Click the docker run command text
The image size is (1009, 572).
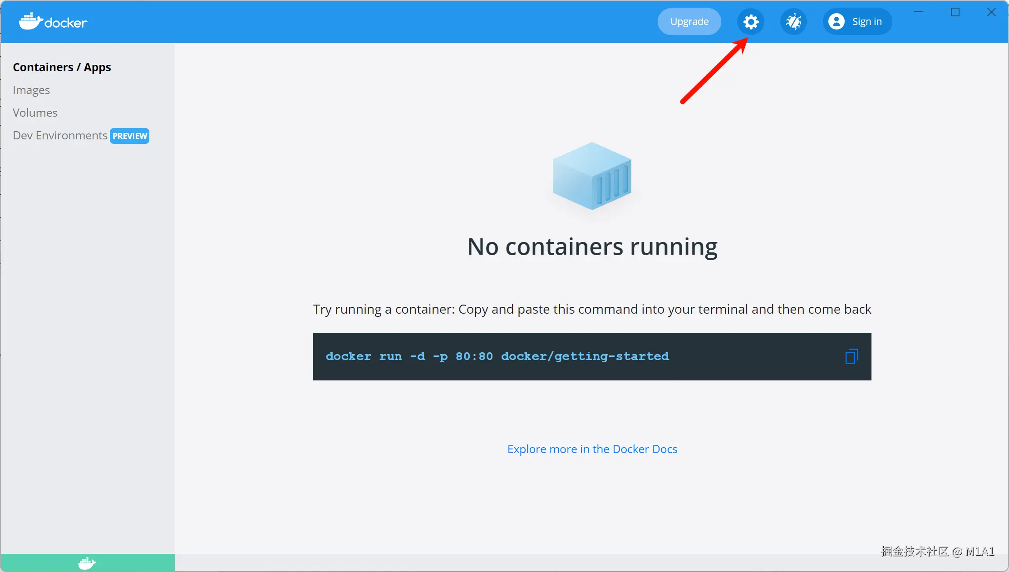[497, 356]
